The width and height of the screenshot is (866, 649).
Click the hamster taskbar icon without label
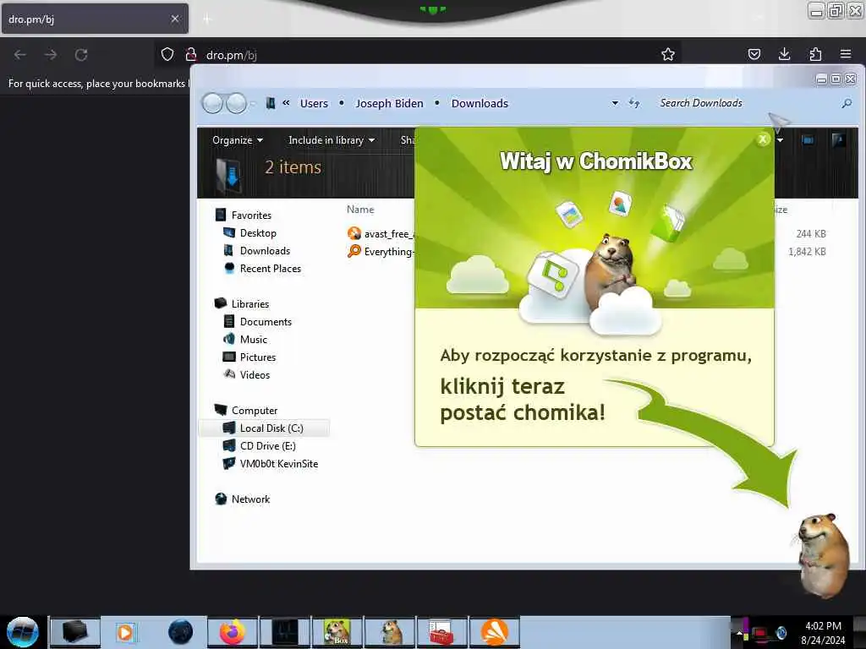390,632
